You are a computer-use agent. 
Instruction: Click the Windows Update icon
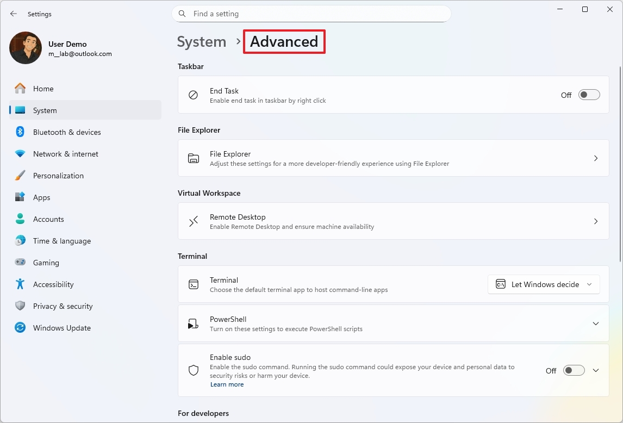click(20, 328)
